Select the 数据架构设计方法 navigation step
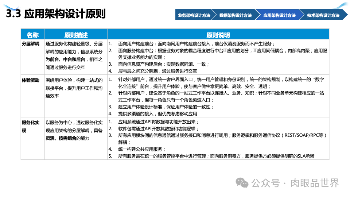The width and height of the screenshot is (350, 197). coord(235,15)
